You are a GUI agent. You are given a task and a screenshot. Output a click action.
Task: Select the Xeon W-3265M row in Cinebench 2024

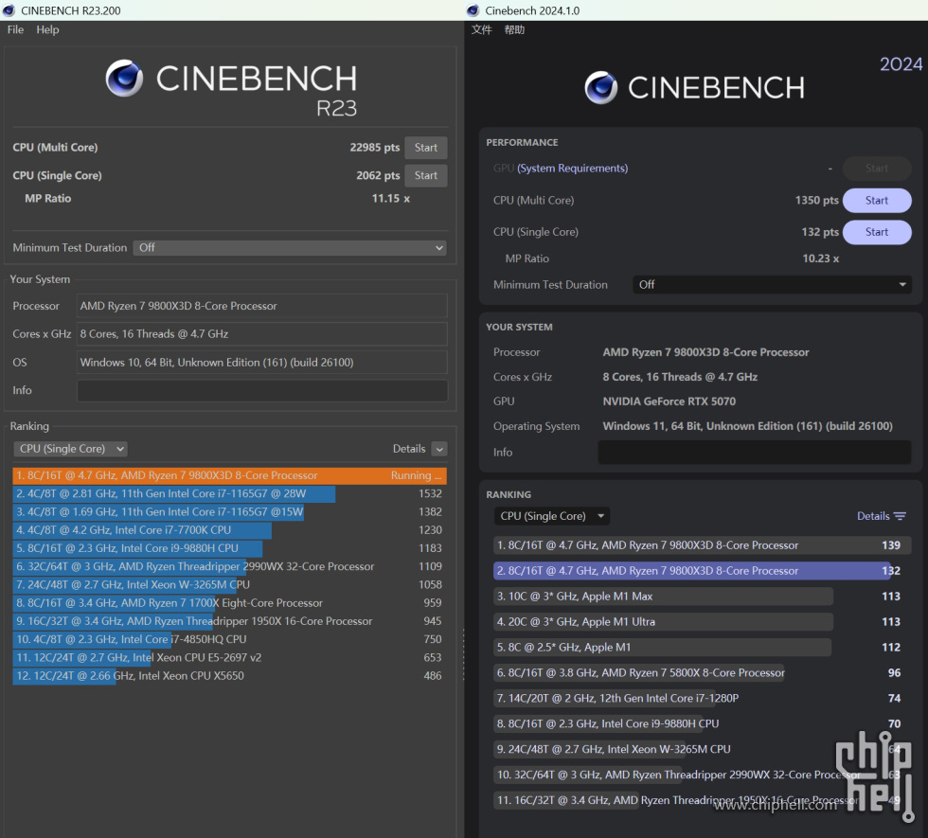point(702,749)
